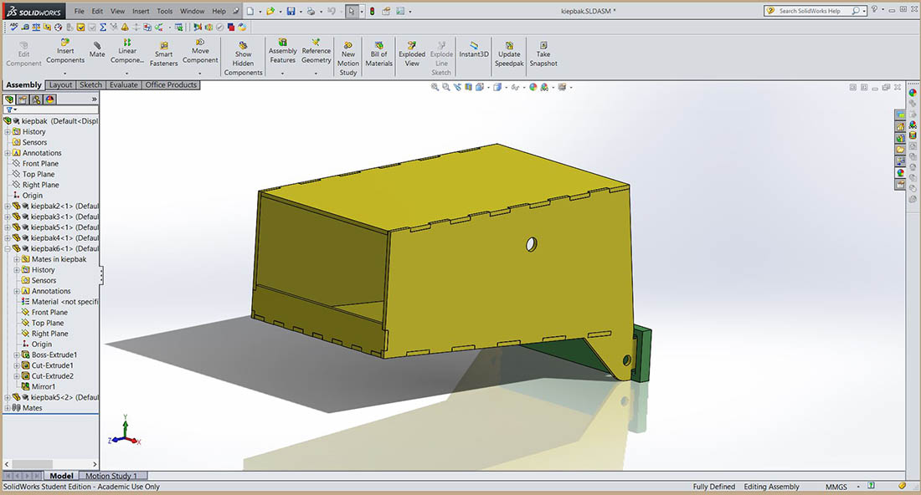Select the Mirror1 feature

[43, 386]
